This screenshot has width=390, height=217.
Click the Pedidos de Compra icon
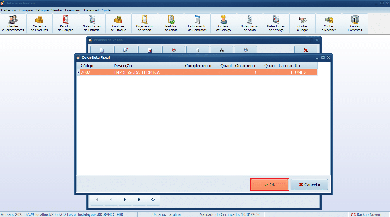(66, 24)
